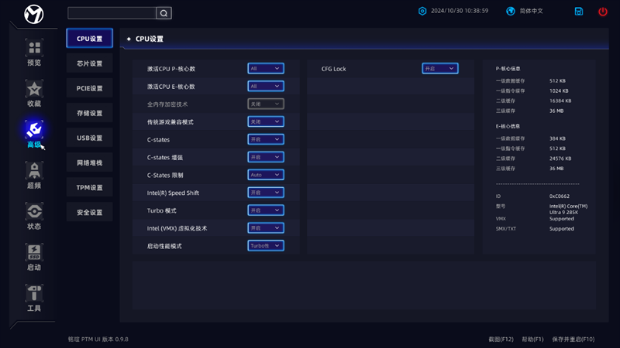This screenshot has height=348, width=620.
Task: Open the 启动 boot SSD icon
Action: 34,257
